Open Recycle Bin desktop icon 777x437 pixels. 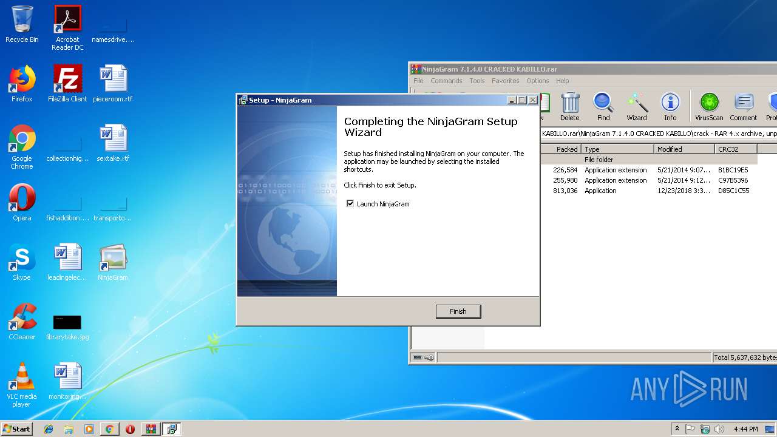tap(22, 24)
